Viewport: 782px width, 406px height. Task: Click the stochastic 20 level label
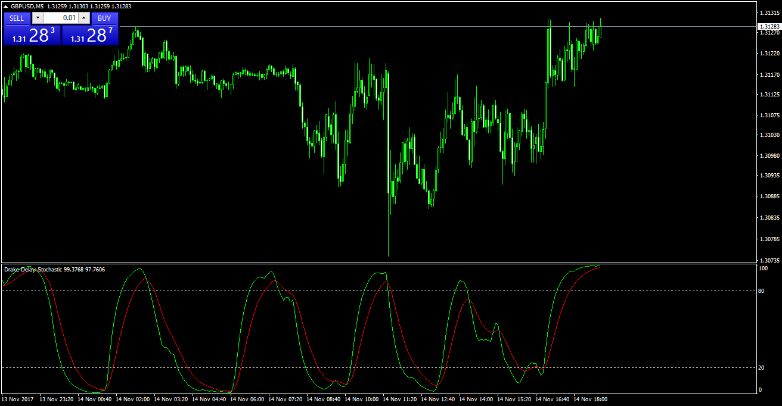761,368
